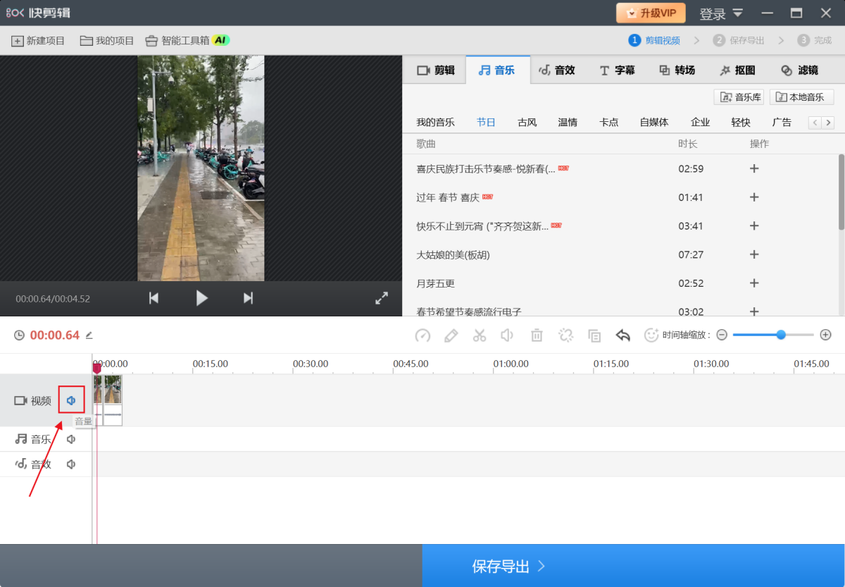Mute the 音乐 track volume
The image size is (845, 587).
[x=71, y=439]
